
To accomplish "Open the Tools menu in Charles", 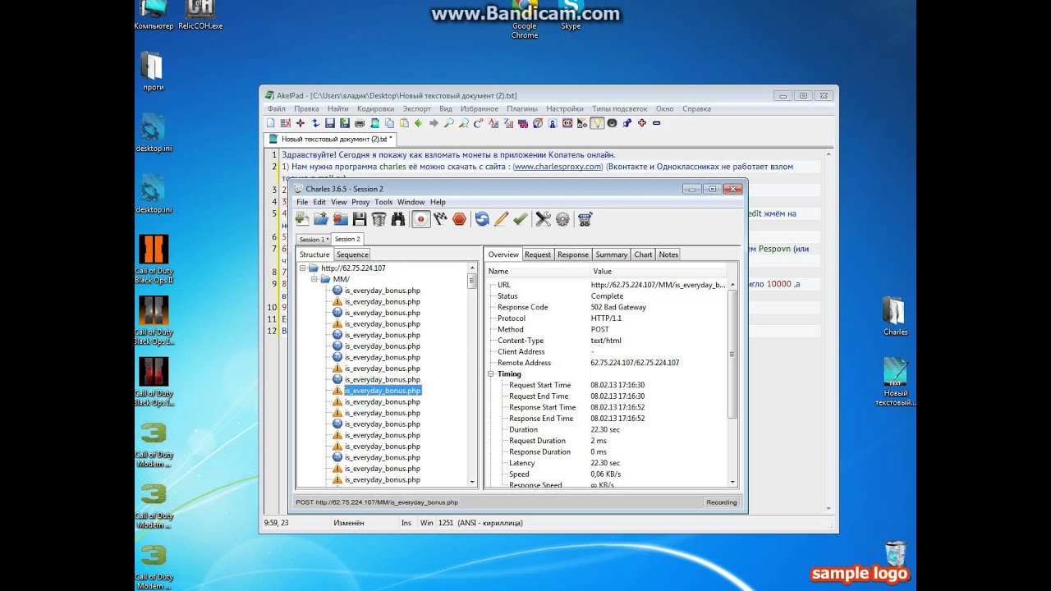I will (x=383, y=202).
